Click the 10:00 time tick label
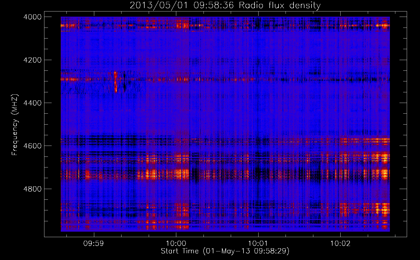The width and height of the screenshot is (420, 260). pos(176,244)
